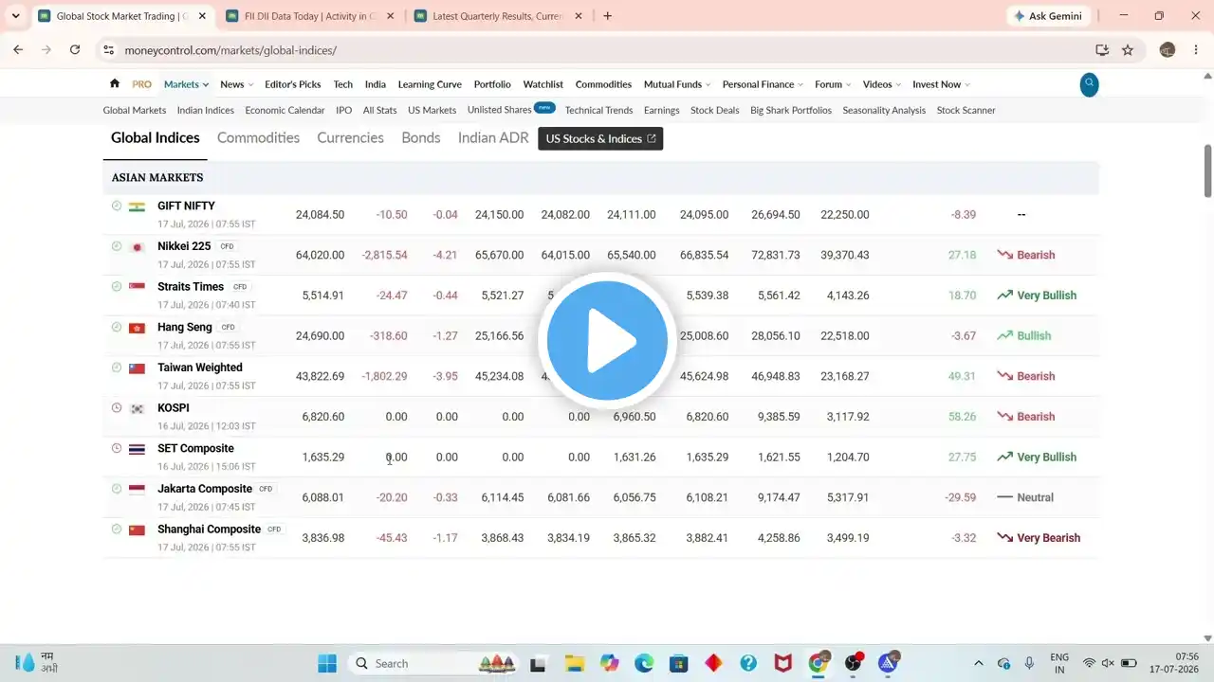Screen dimensions: 1214x682
Task: Open the Taiwan Weighted index link
Action: pyautogui.click(x=200, y=368)
